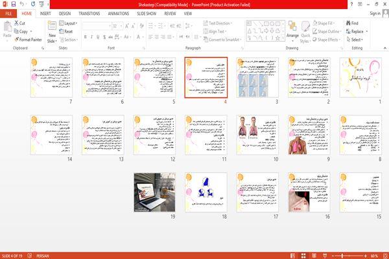Increase list indent level
The width and height of the screenshot is (389, 259).
(179, 26)
